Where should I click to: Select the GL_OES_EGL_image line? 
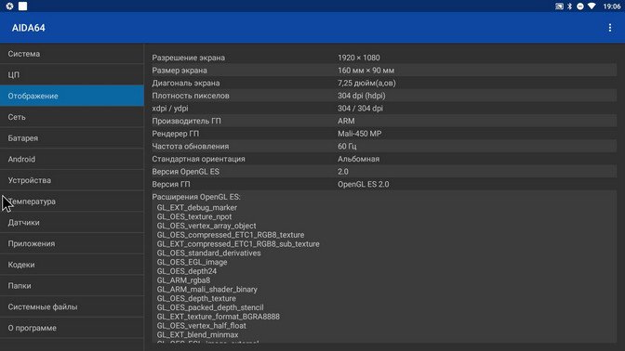click(193, 262)
